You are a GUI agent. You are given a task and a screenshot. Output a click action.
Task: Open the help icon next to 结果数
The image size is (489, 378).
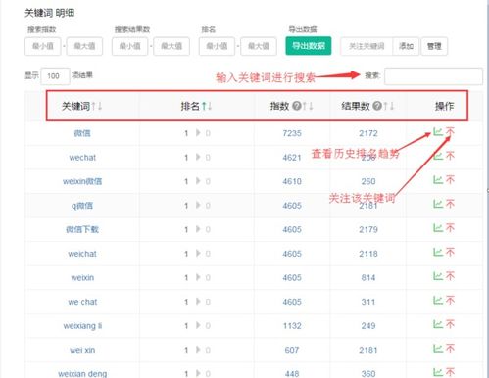[x=377, y=106]
